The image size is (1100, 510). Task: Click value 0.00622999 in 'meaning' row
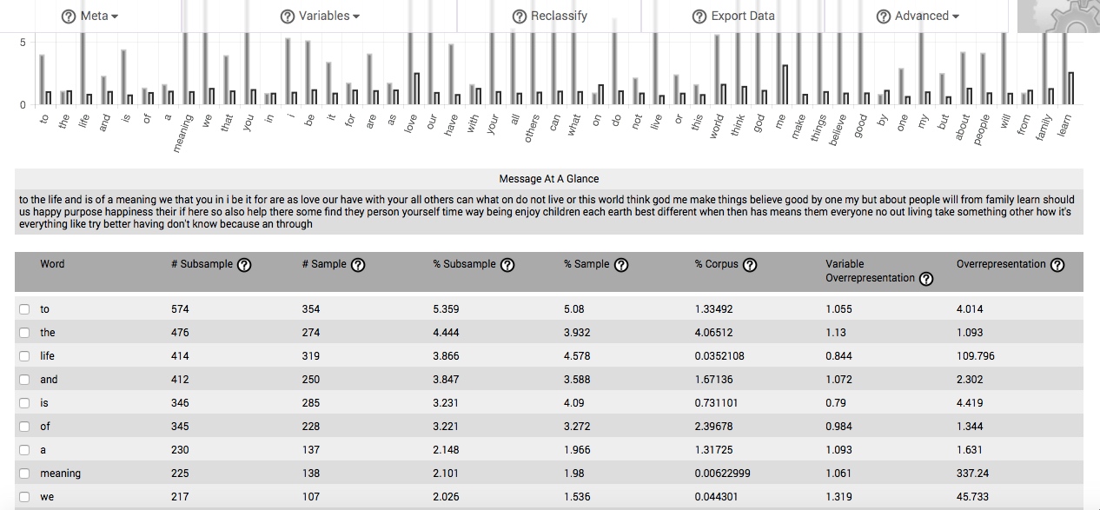click(x=723, y=474)
